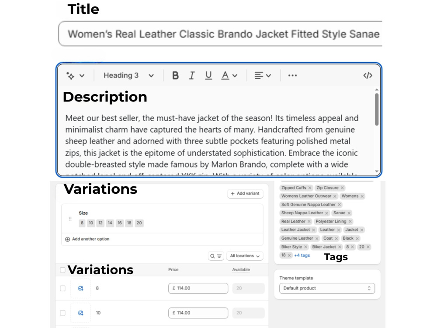This screenshot has height=328, width=437.
Task: Open the All locations dropdown
Action: tap(245, 256)
